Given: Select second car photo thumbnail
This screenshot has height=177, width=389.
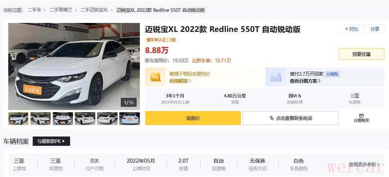Looking at the screenshot, I should pyautogui.click(x=41, y=119).
